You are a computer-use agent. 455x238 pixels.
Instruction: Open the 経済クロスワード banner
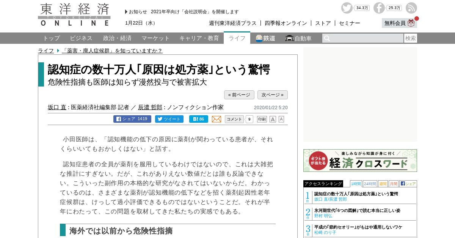coord(360,161)
